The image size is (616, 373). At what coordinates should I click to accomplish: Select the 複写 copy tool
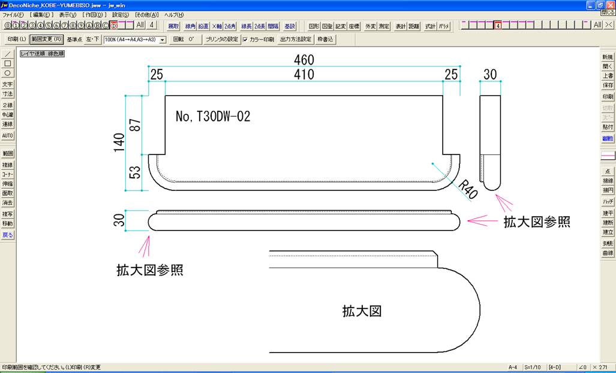[7, 214]
